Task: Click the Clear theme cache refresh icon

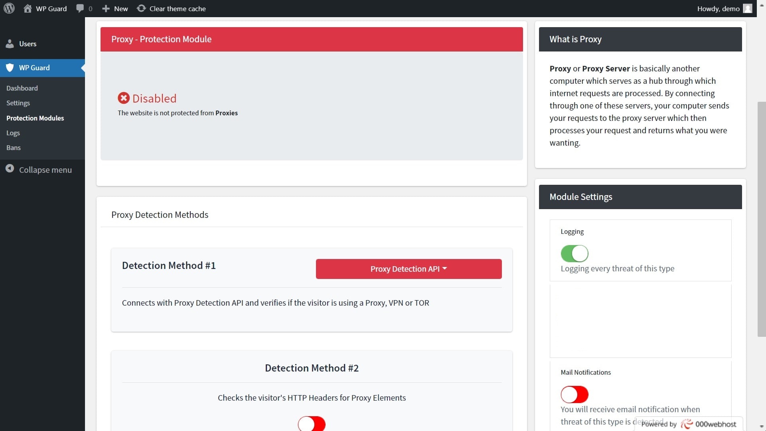Action: [141, 8]
